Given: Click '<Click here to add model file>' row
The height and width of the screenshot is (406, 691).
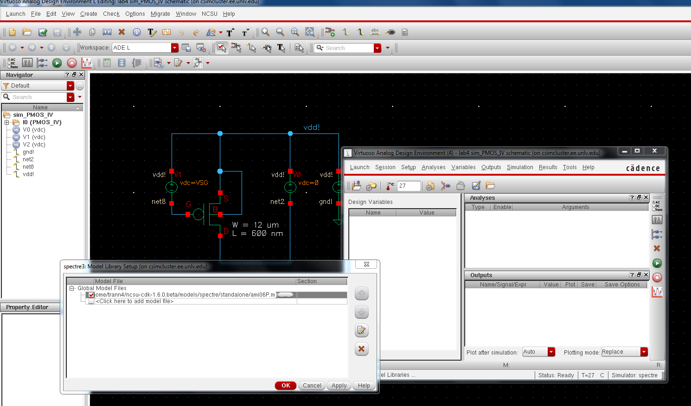Looking at the screenshot, I should coord(134,301).
